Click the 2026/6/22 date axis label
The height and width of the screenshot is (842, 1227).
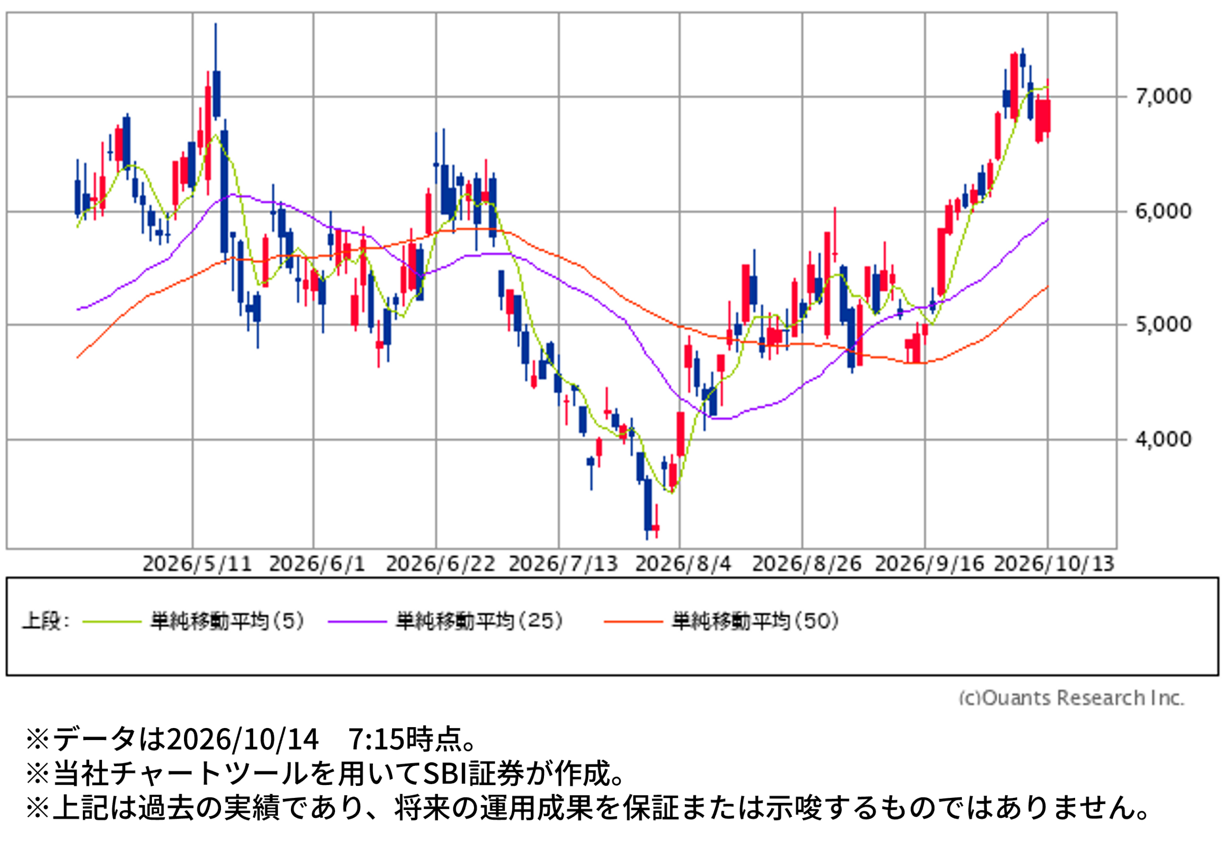tap(440, 564)
